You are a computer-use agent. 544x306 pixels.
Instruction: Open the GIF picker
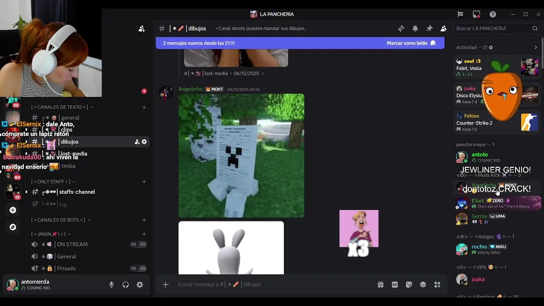pos(395,284)
